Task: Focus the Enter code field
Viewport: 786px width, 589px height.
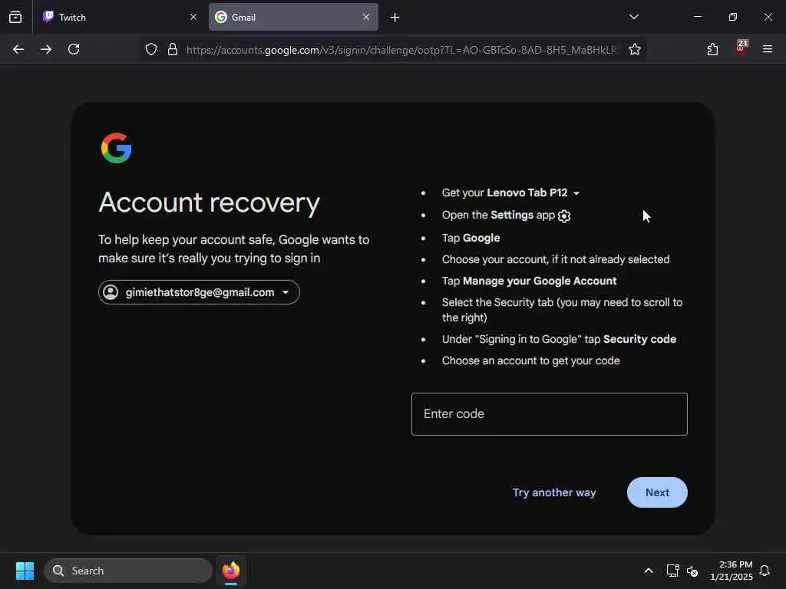Action: point(550,414)
